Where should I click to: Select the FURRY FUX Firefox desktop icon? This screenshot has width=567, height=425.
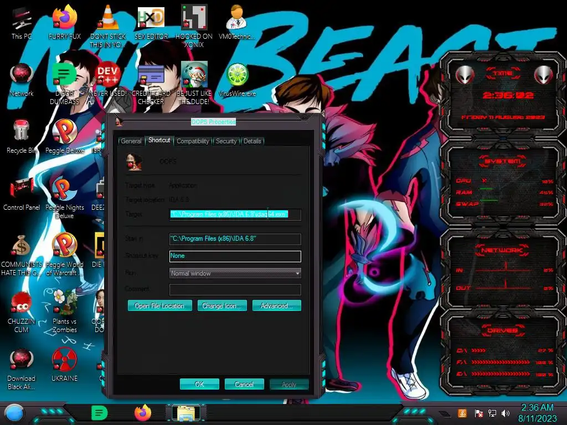tap(64, 22)
